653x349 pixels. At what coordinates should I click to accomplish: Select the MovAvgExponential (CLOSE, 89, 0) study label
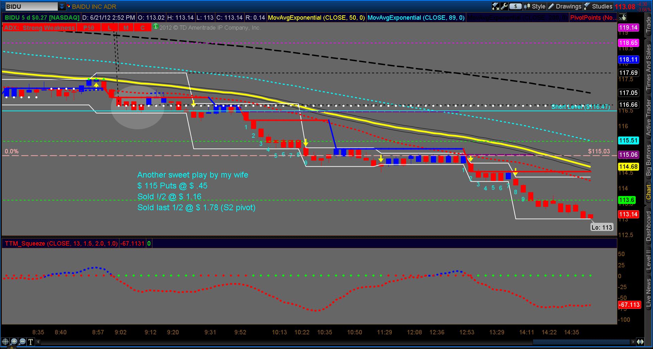pyautogui.click(x=416, y=18)
